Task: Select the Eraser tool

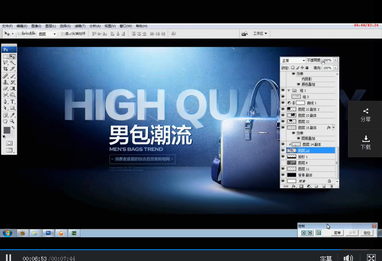Action: 6,88
